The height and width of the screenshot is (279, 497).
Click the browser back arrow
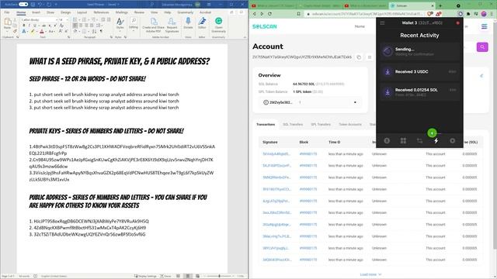tap(254, 14)
